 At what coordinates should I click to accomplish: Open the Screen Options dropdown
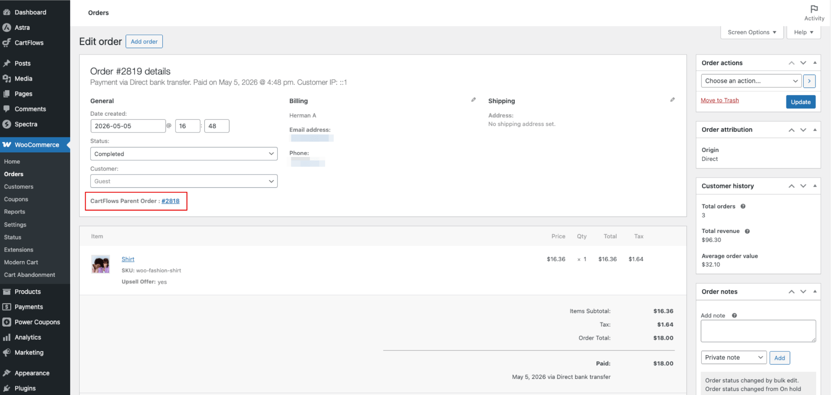click(752, 32)
